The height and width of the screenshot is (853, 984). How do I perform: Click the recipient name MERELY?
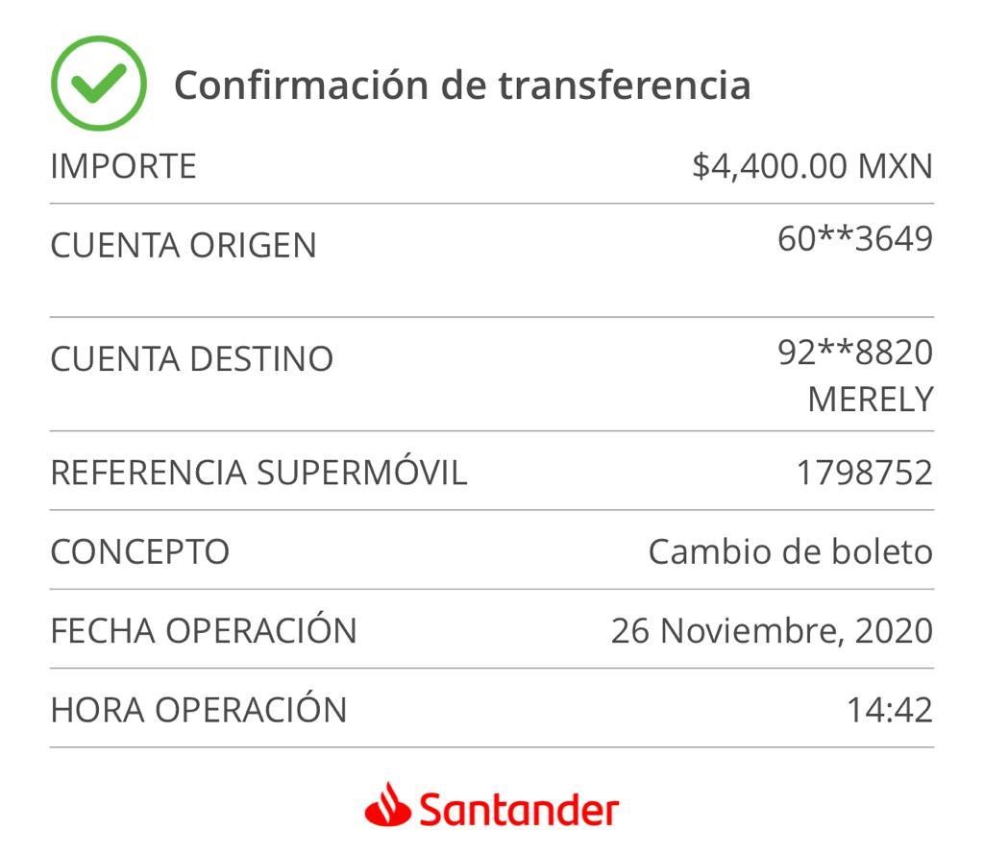[871, 400]
